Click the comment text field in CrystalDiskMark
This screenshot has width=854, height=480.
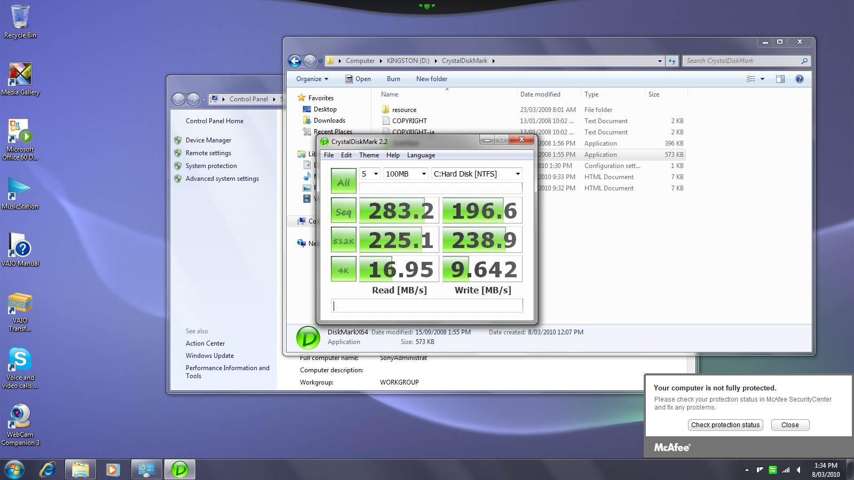[x=427, y=306]
